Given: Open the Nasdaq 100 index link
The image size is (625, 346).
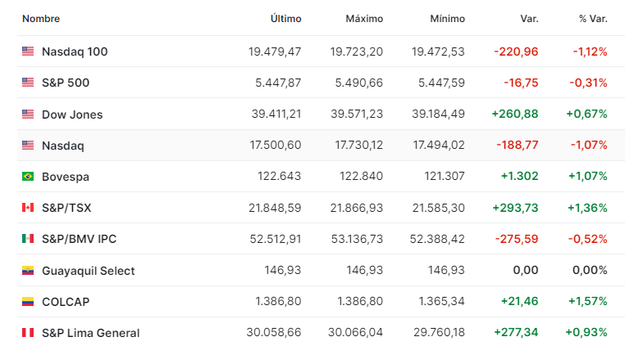Looking at the screenshot, I should pos(75,52).
